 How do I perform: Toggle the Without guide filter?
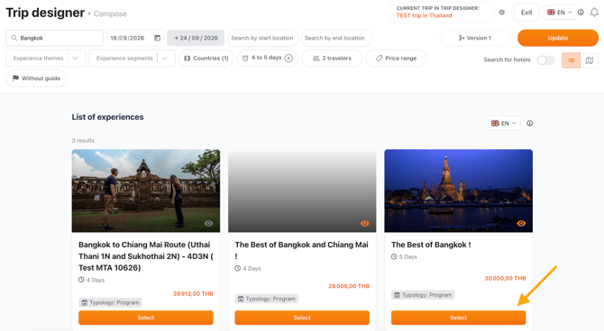36,78
